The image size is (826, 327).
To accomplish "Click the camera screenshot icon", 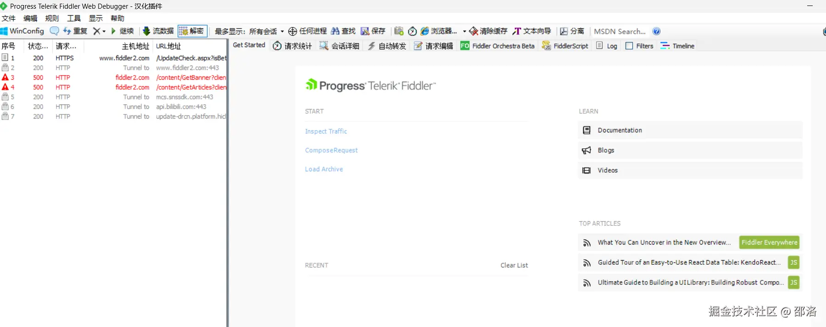I will point(399,31).
